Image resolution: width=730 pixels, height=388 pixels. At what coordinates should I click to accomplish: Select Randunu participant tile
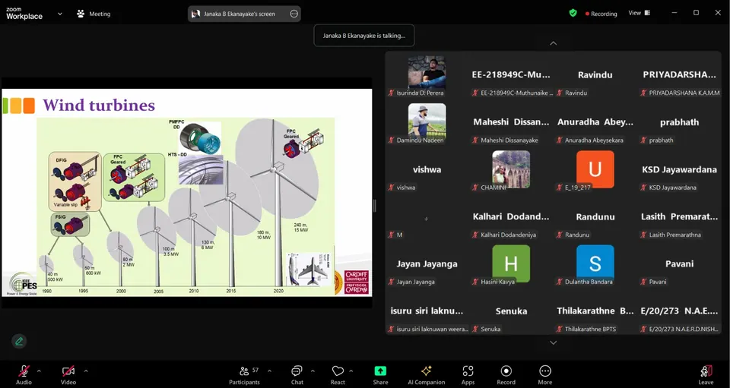click(595, 217)
